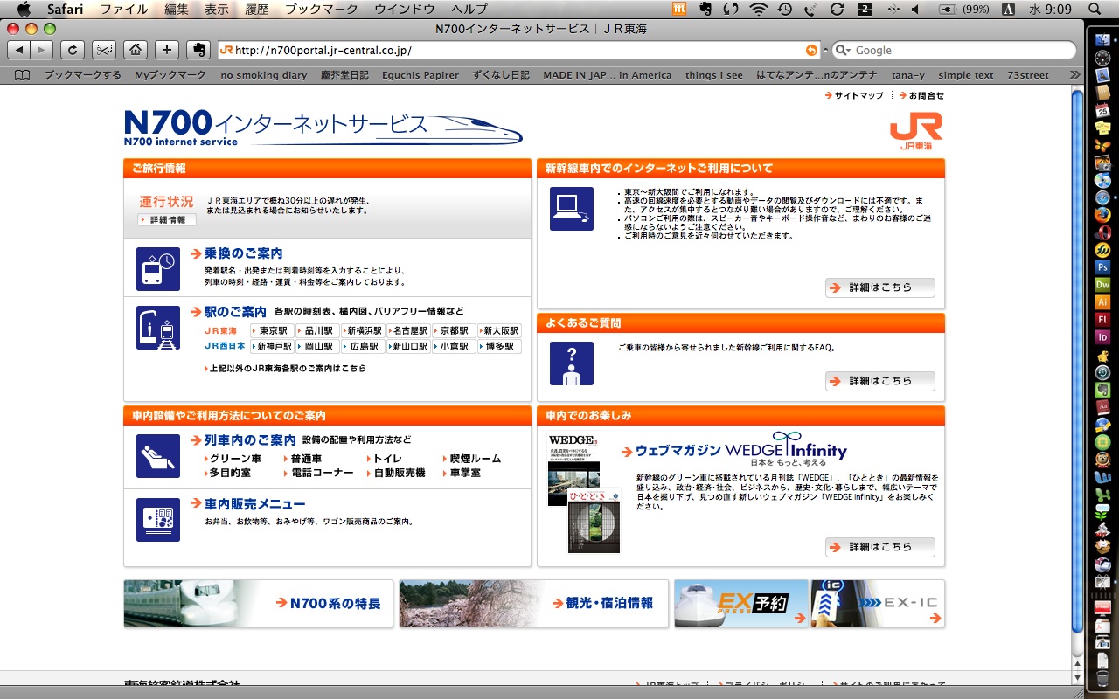This screenshot has height=699, width=1119.
Task: Open the 編集 menu
Action: click(177, 9)
